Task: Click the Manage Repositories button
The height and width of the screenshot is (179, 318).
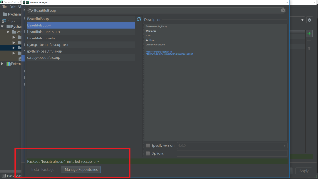Action: tap(81, 169)
